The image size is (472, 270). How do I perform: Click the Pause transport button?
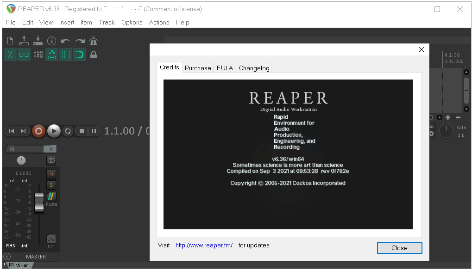click(94, 131)
